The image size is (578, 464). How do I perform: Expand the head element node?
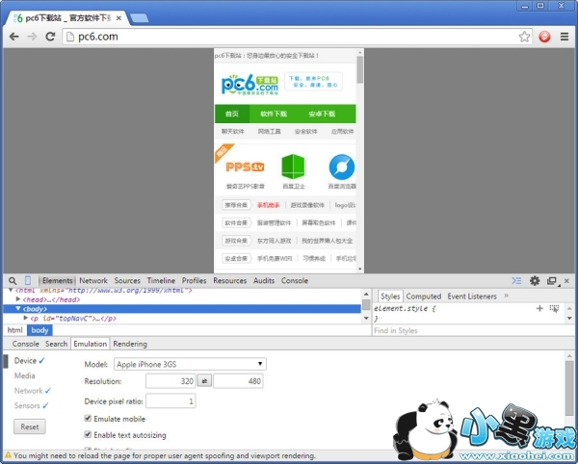click(18, 299)
